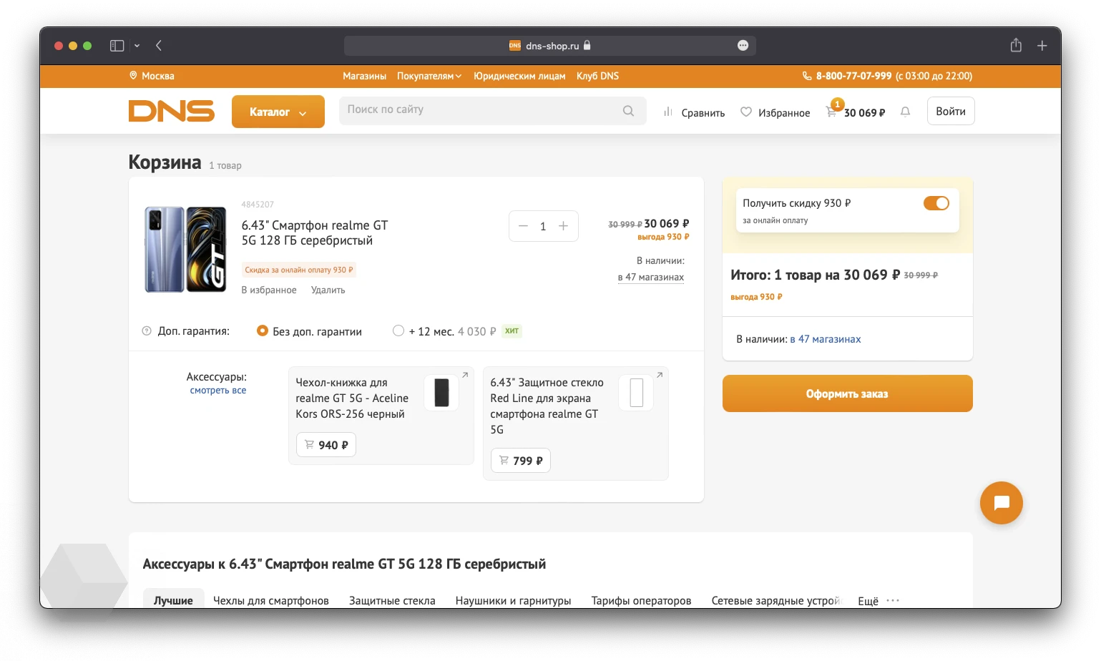Switch to Чехлы для смартфонов tab
The image size is (1101, 661).
tap(271, 601)
